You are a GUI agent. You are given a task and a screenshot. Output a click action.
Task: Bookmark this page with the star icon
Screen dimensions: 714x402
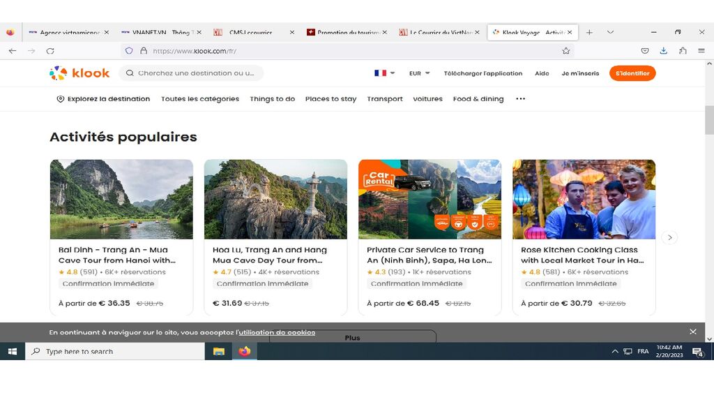point(566,51)
